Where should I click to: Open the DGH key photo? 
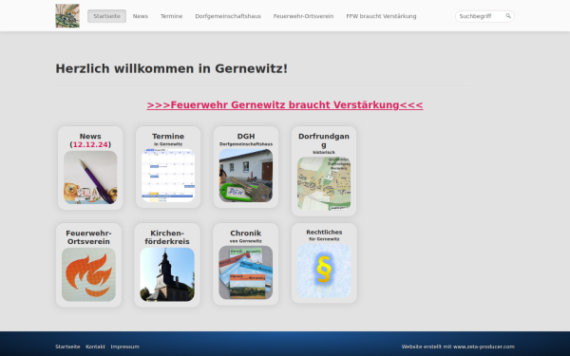246,176
